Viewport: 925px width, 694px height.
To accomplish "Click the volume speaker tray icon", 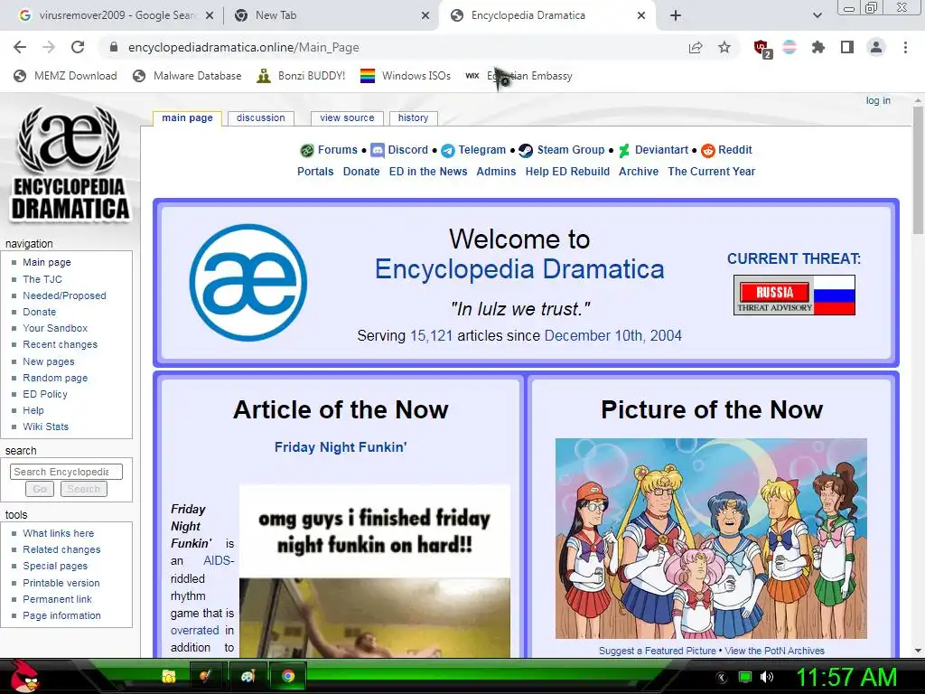I will click(767, 677).
